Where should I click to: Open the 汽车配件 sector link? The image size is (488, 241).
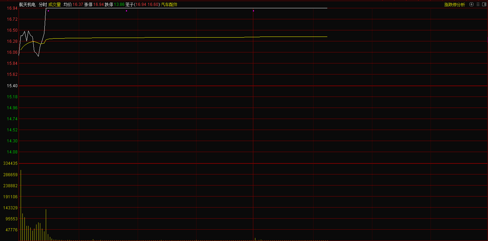[x=169, y=5]
